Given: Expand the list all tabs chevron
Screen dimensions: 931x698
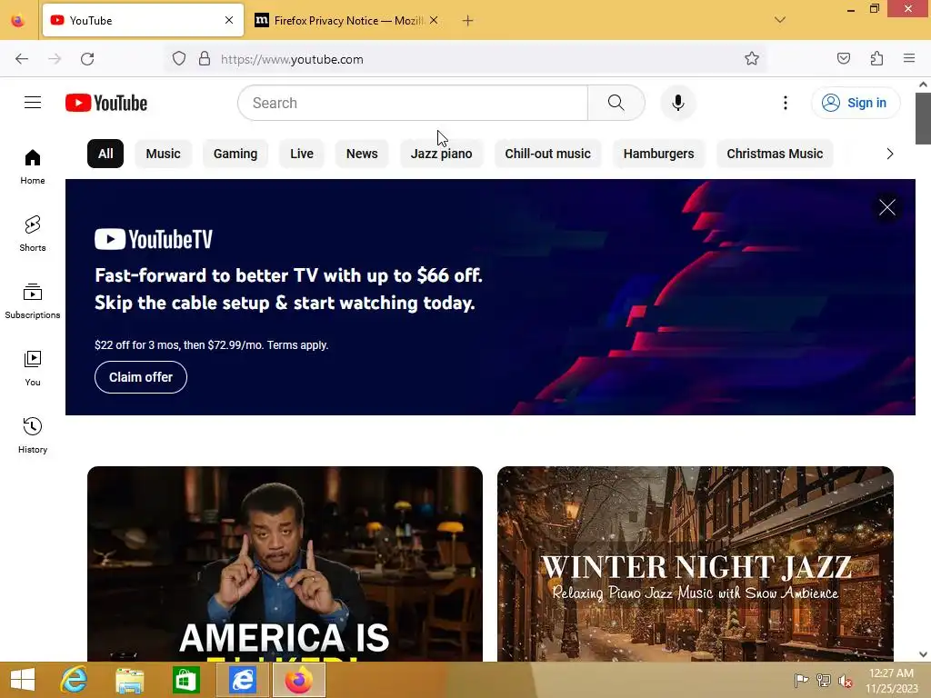Looking at the screenshot, I should point(780,20).
